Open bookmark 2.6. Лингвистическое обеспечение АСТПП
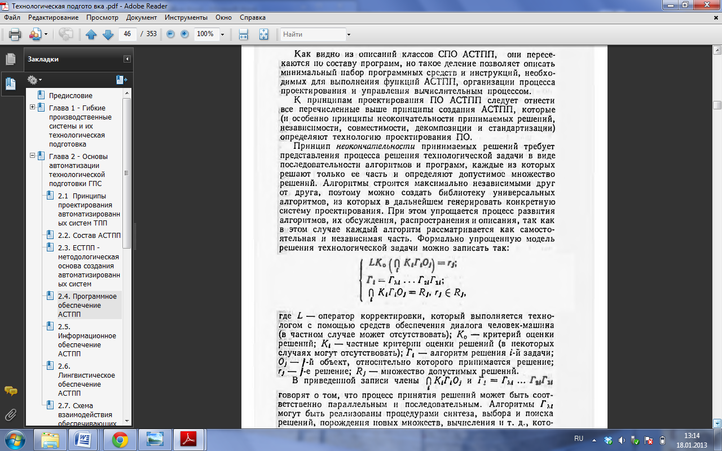Viewport: 722px width, 451px height. [x=86, y=379]
